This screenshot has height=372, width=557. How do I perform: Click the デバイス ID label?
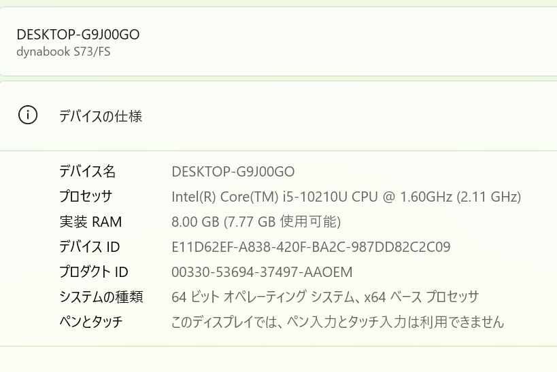pyautogui.click(x=90, y=246)
